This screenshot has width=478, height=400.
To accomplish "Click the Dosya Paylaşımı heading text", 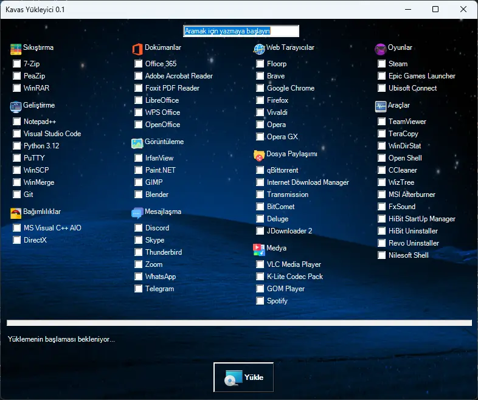I will point(292,154).
